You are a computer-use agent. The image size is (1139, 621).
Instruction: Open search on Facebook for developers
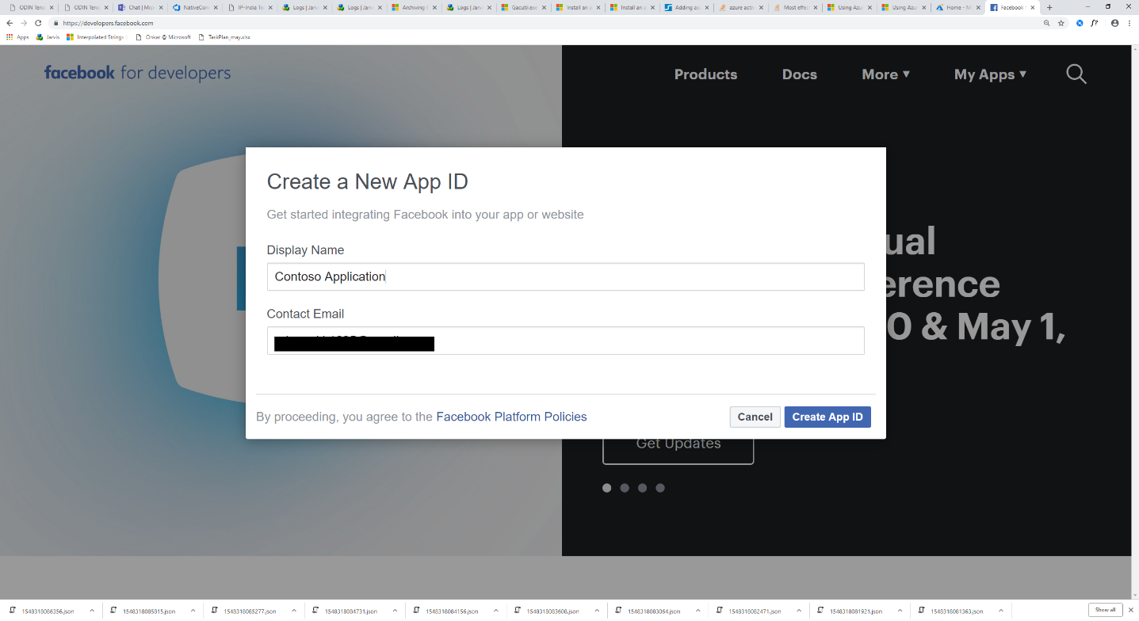(1076, 74)
